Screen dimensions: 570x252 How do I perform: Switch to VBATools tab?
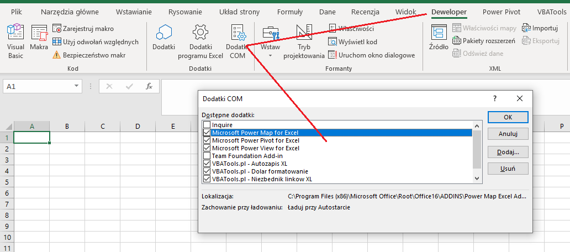tap(552, 12)
